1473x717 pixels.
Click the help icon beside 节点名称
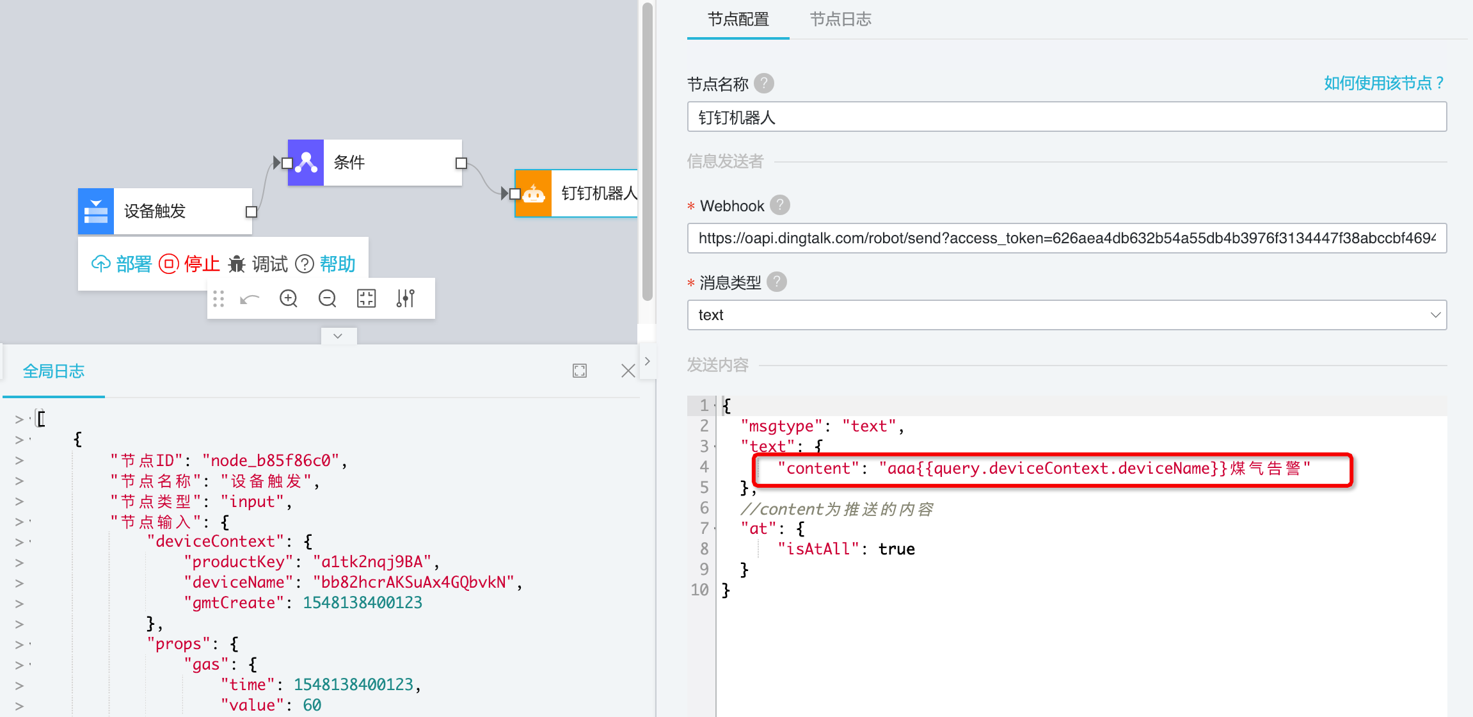tap(763, 83)
